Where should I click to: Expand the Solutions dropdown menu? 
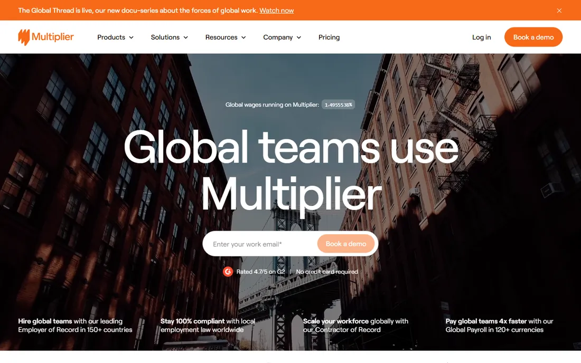(170, 37)
